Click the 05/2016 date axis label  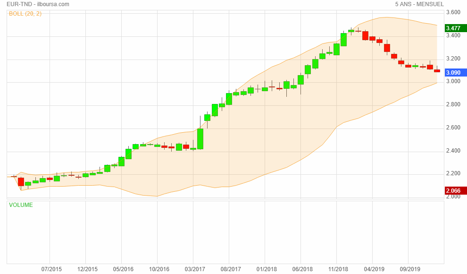[x=123, y=269]
